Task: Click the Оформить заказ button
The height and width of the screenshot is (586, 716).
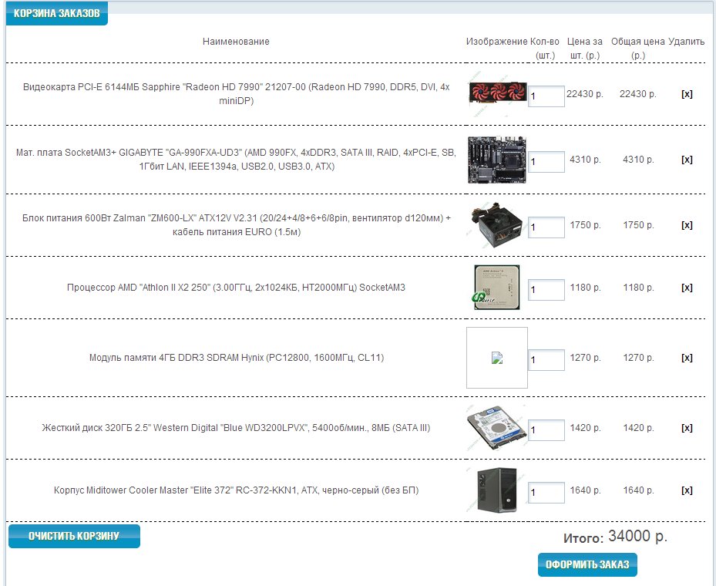Action: point(587,564)
